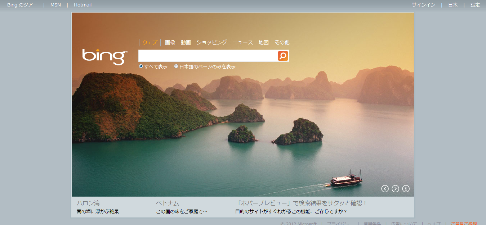Click the orange magnifier search button
Viewport: 486px width, 225px height.
(283, 56)
